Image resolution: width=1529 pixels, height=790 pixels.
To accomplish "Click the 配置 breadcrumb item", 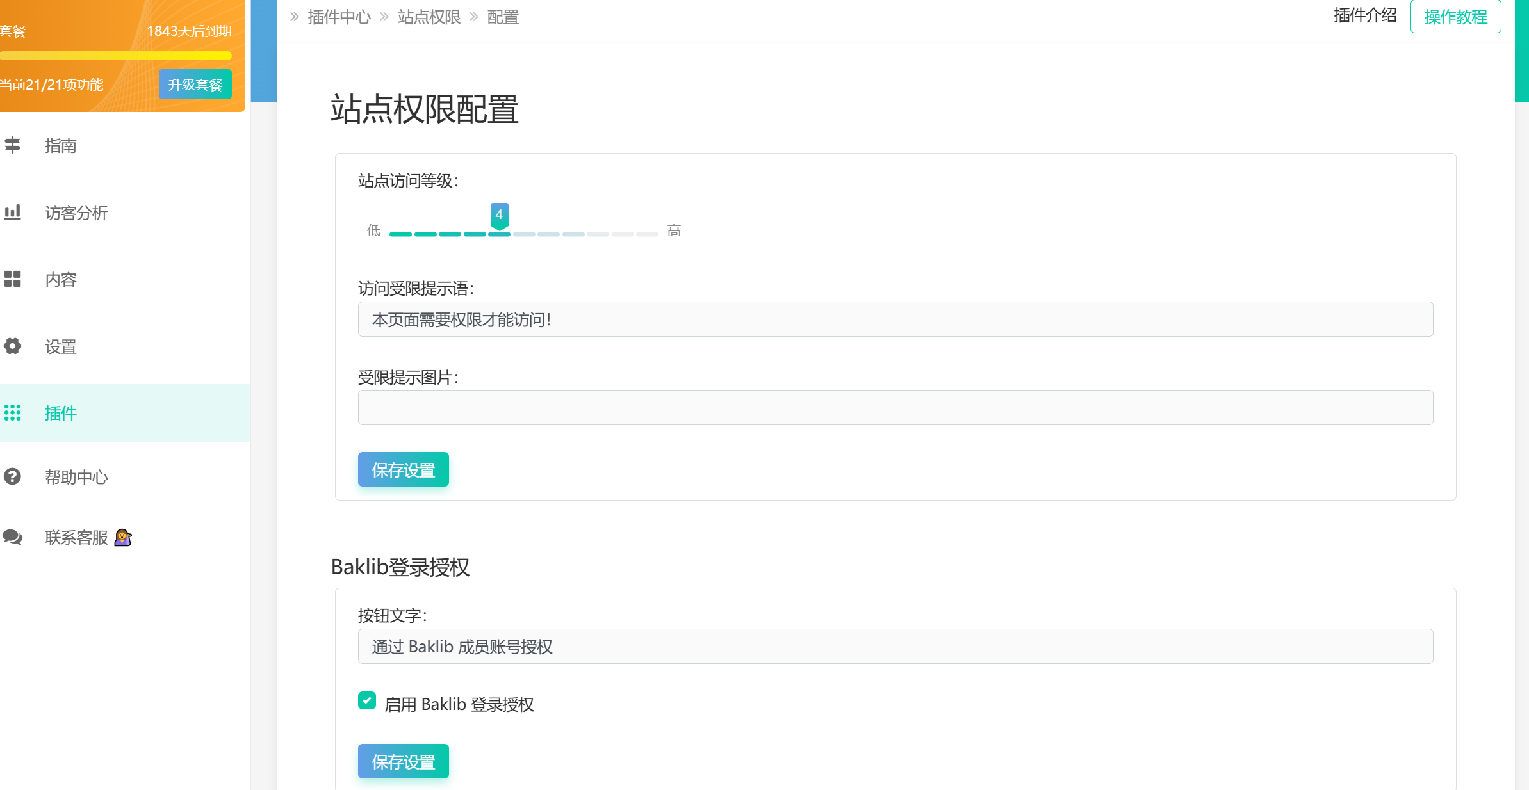I will [x=503, y=17].
